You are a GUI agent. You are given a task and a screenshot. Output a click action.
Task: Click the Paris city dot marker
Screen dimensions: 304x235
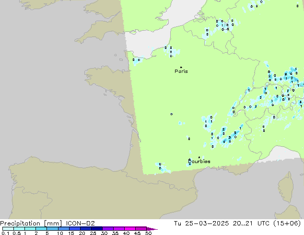pos(181,67)
